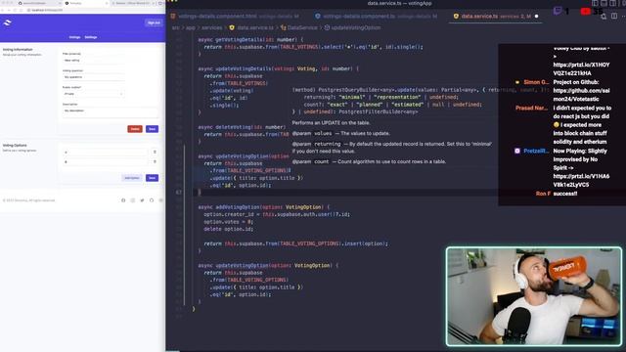
Task: Click the 'async getVotingDetails' code line
Action: [x=250, y=40]
